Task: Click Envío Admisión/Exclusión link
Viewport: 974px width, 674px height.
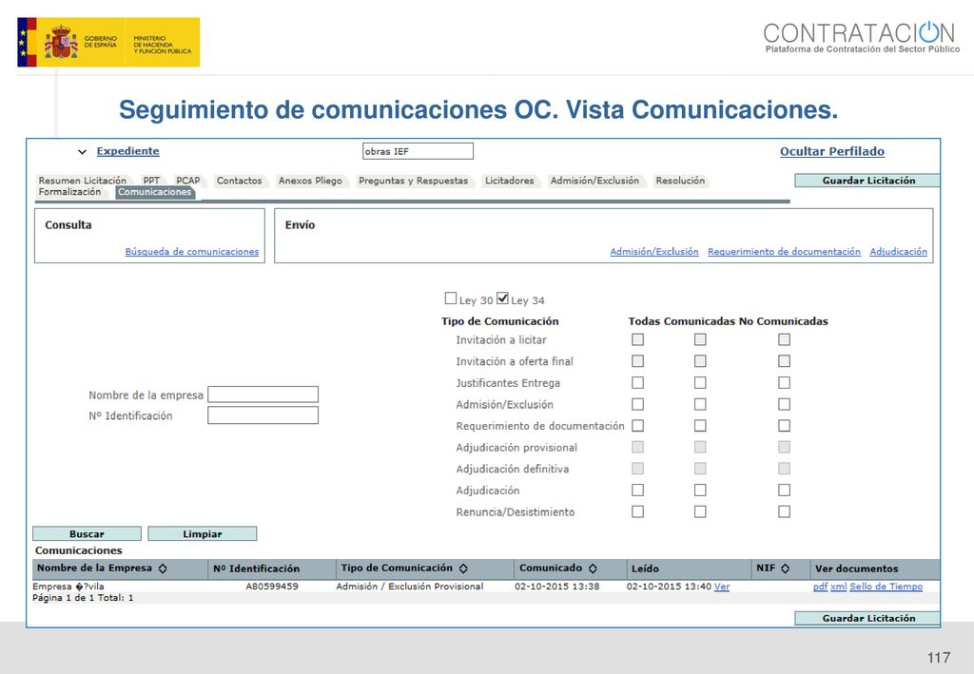Action: (x=654, y=251)
